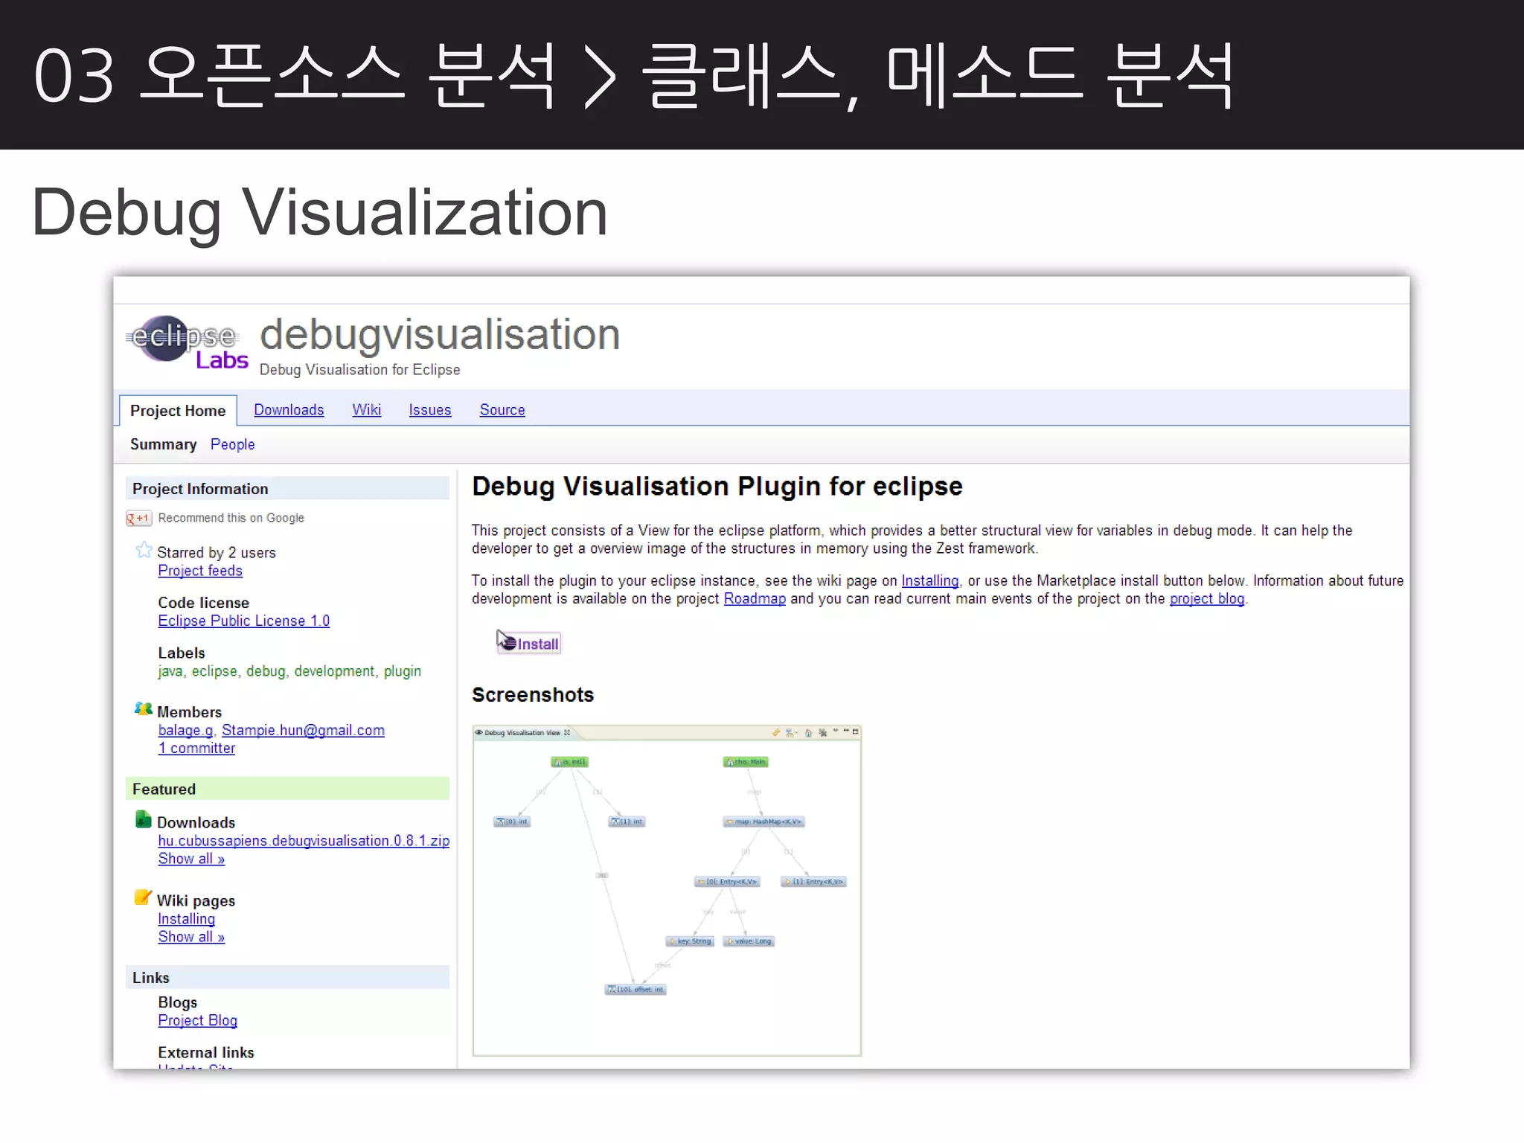Open the Project feeds link
Screen dimensions: 1524x1143
point(200,571)
